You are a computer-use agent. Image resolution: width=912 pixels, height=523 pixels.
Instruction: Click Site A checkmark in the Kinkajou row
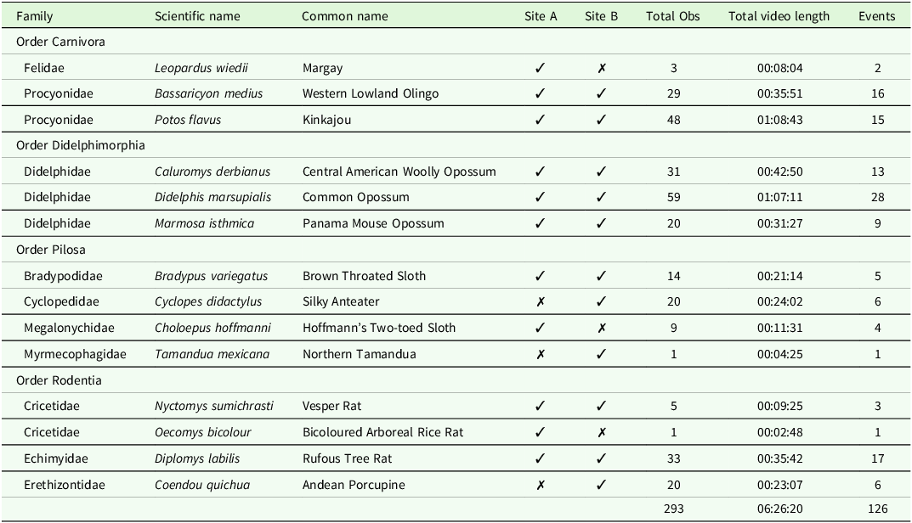(x=541, y=120)
